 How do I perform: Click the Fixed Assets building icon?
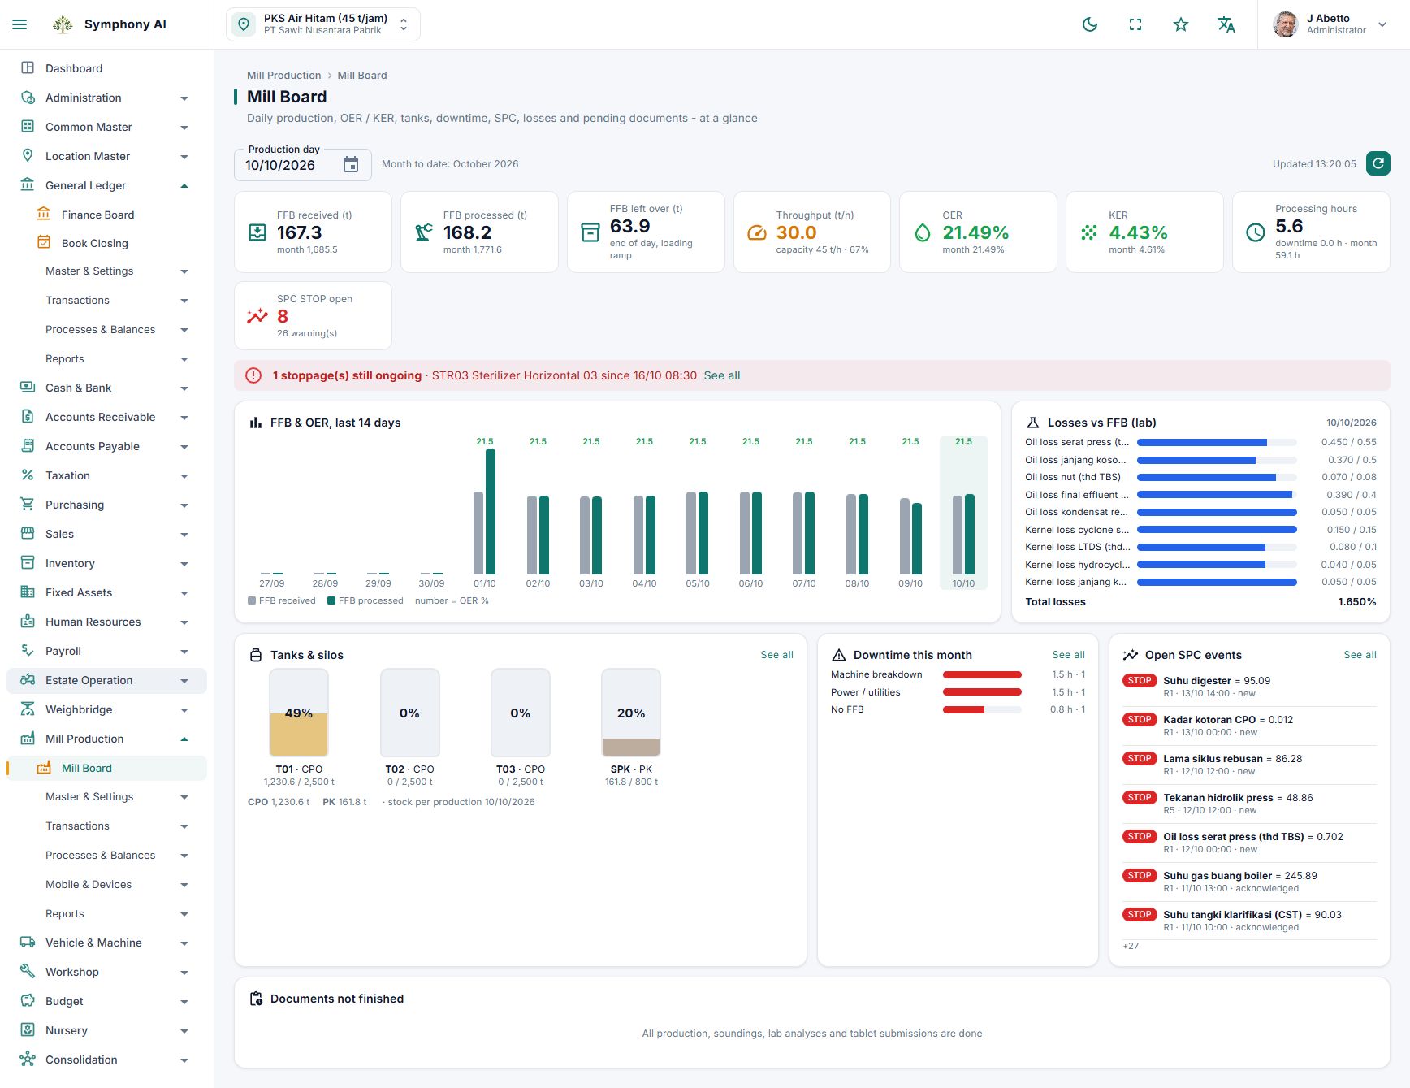click(x=28, y=592)
